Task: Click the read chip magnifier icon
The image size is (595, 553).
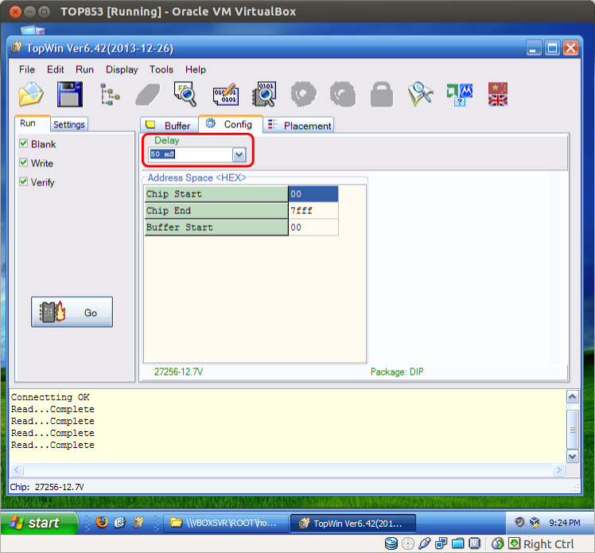Action: [264, 94]
